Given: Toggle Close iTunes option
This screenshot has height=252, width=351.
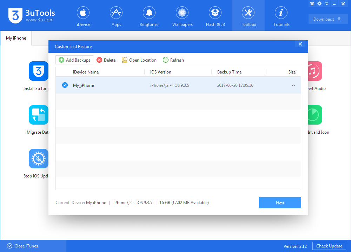Looking at the screenshot, I should click(x=22, y=246).
